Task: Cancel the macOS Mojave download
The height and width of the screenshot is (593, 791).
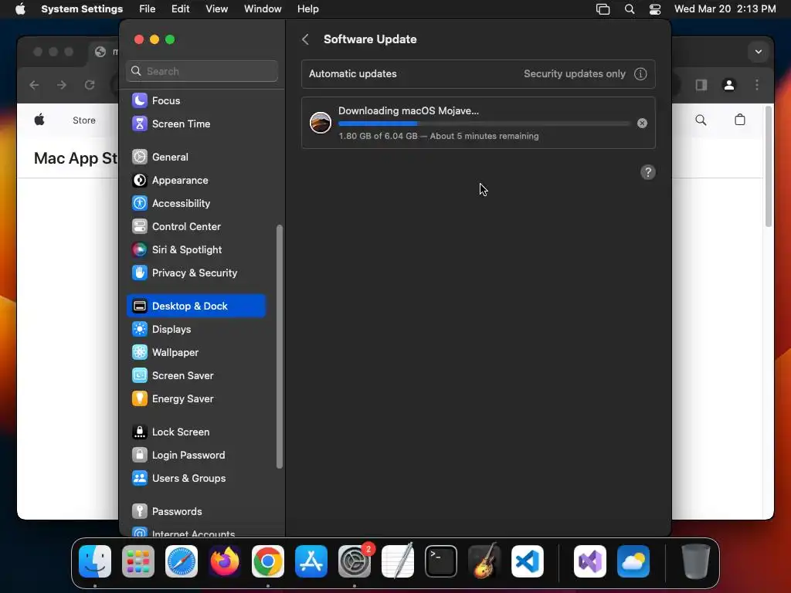Action: pos(642,123)
